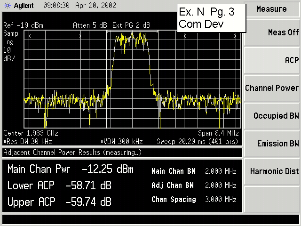This screenshot has width=301, height=226.
Task: Select the ACP measurement softkey
Action: [x=272, y=60]
